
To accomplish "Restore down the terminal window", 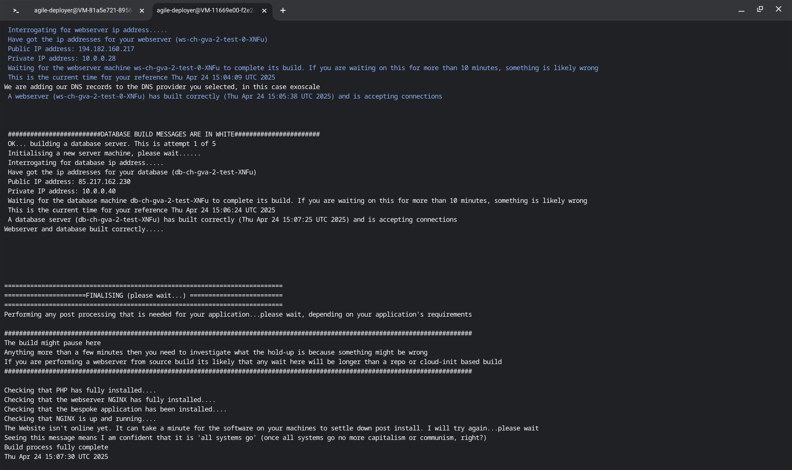I will (x=760, y=9).
